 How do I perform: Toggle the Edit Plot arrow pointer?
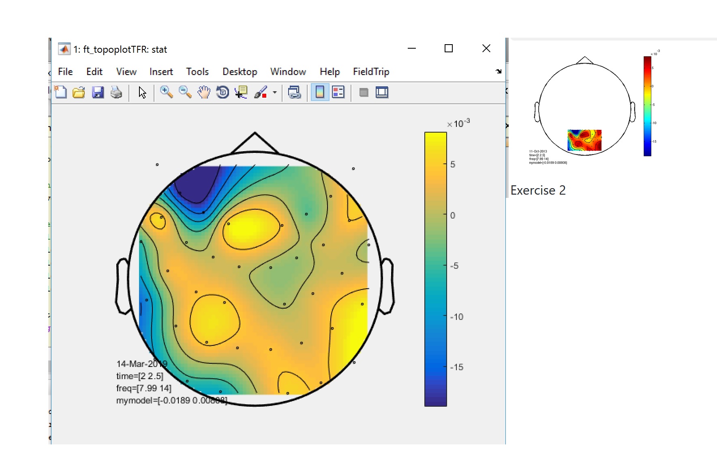[142, 92]
